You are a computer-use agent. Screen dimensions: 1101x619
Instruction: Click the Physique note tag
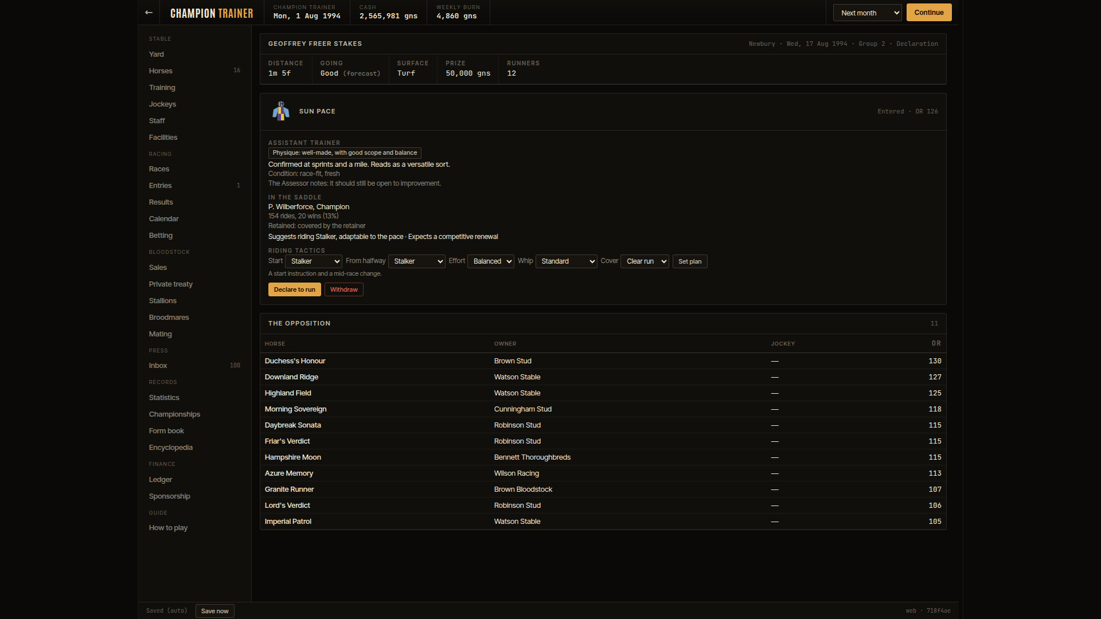[x=345, y=153]
